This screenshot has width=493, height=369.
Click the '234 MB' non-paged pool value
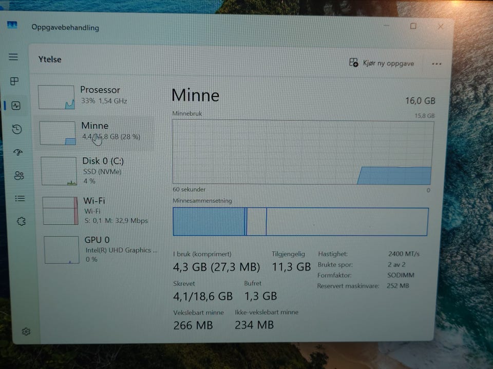coord(254,325)
